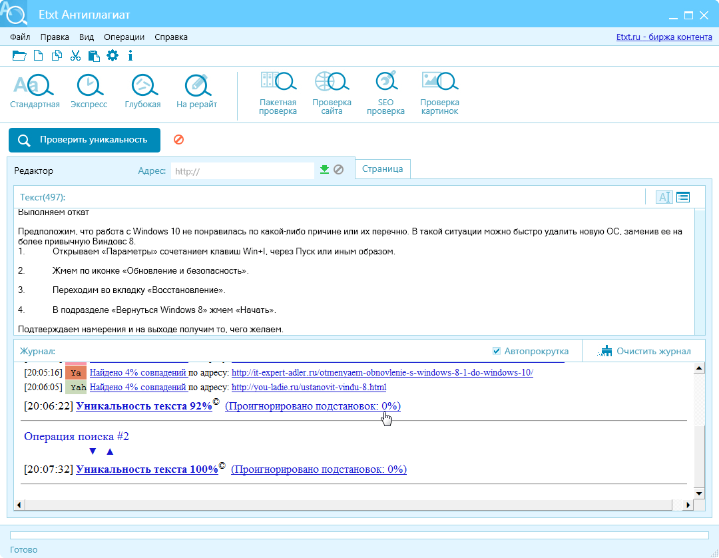Maximize the Etxt Антиплагиат window
This screenshot has height=558, width=719.
(x=688, y=15)
